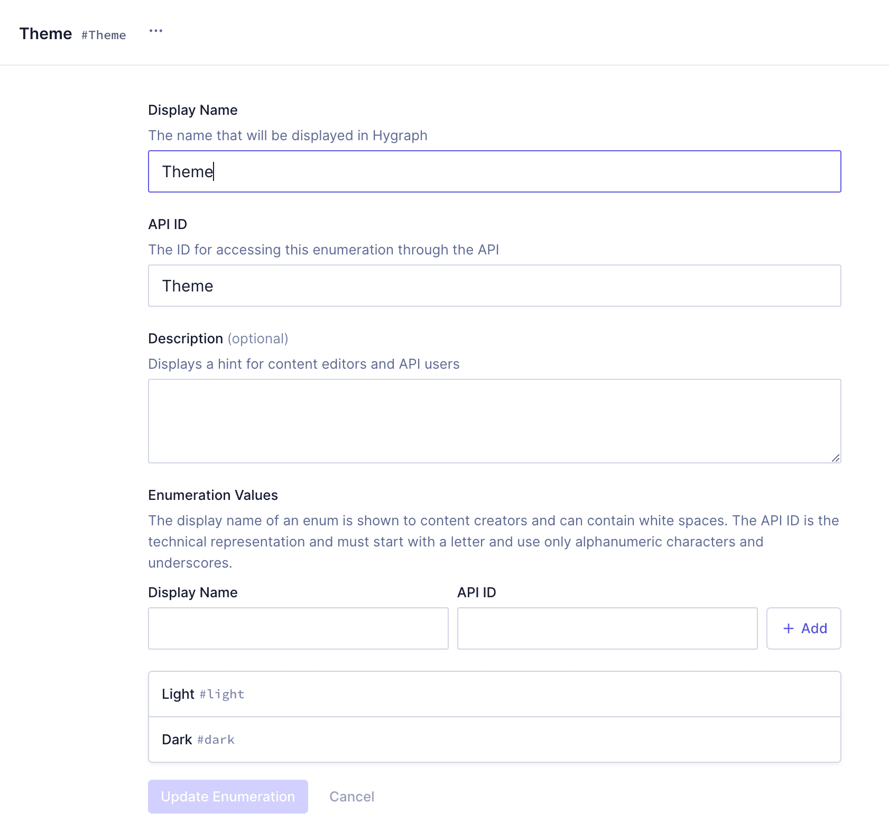Open the enumeration options ellipsis menu

[155, 31]
